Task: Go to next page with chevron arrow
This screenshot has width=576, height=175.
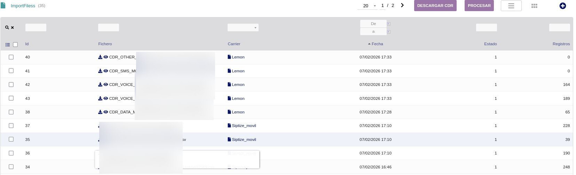Action: tap(402, 6)
